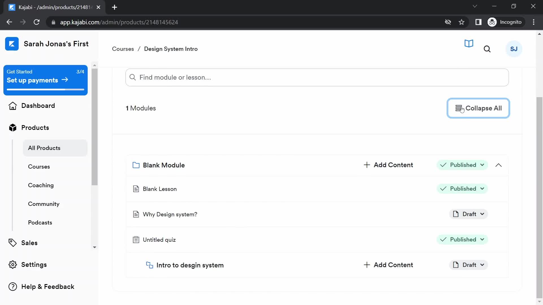Bookmark page with the star icon
This screenshot has height=305, width=543.
point(462,22)
